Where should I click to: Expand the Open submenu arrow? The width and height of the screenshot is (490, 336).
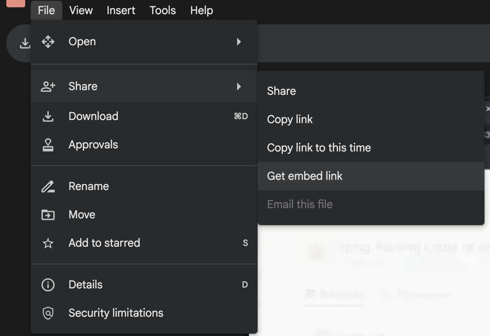coord(239,42)
